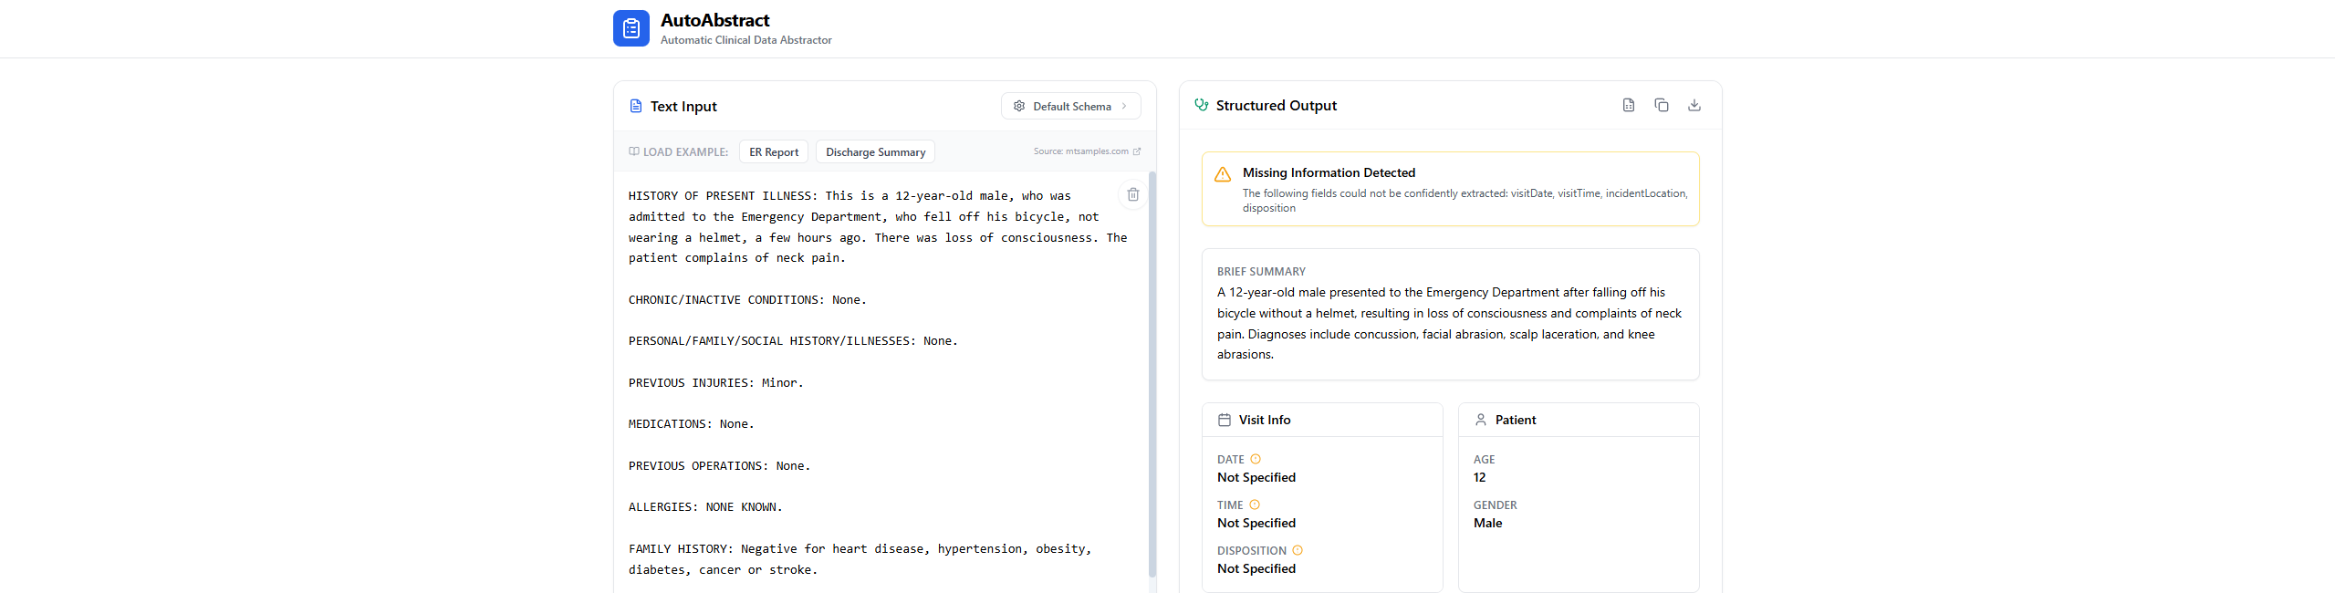Click the info icon next to TIME
Image resolution: width=2335 pixels, height=593 pixels.
[x=1255, y=505]
